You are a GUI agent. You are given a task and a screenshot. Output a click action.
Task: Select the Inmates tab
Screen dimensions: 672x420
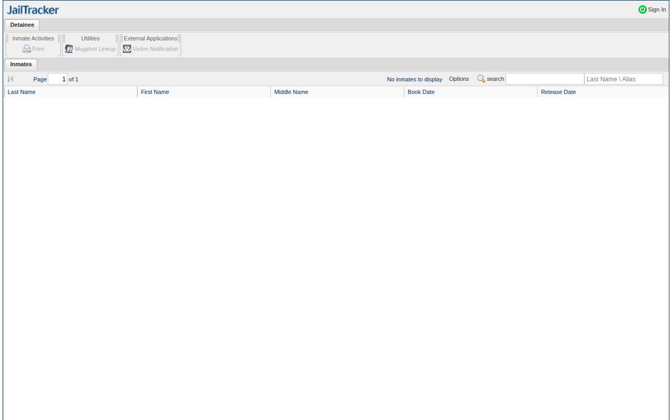coord(21,64)
